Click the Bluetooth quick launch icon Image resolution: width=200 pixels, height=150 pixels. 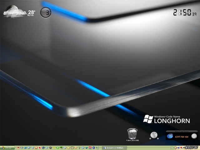point(94,148)
